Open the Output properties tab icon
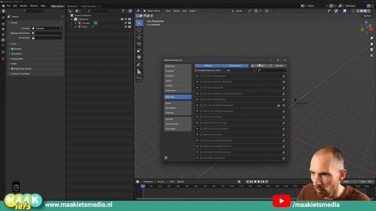376x211 pixels. click(x=3, y=29)
